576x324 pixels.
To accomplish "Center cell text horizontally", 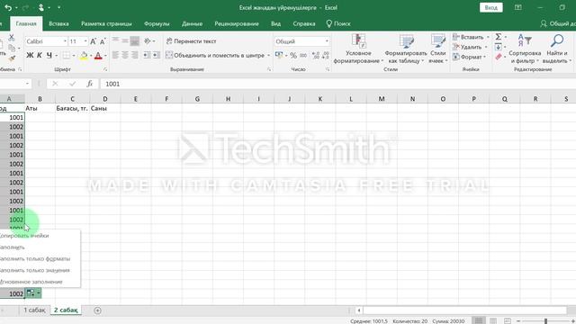I will (125, 55).
